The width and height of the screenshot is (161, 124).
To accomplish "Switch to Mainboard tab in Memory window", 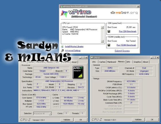I will coord(112,62).
